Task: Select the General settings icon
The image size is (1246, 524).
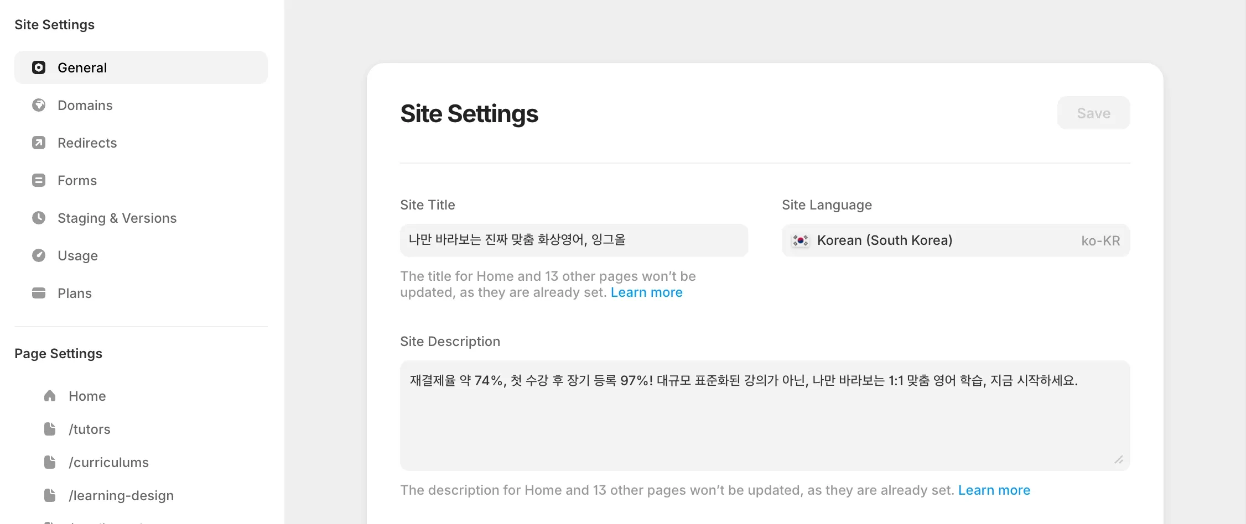Action: pos(39,67)
